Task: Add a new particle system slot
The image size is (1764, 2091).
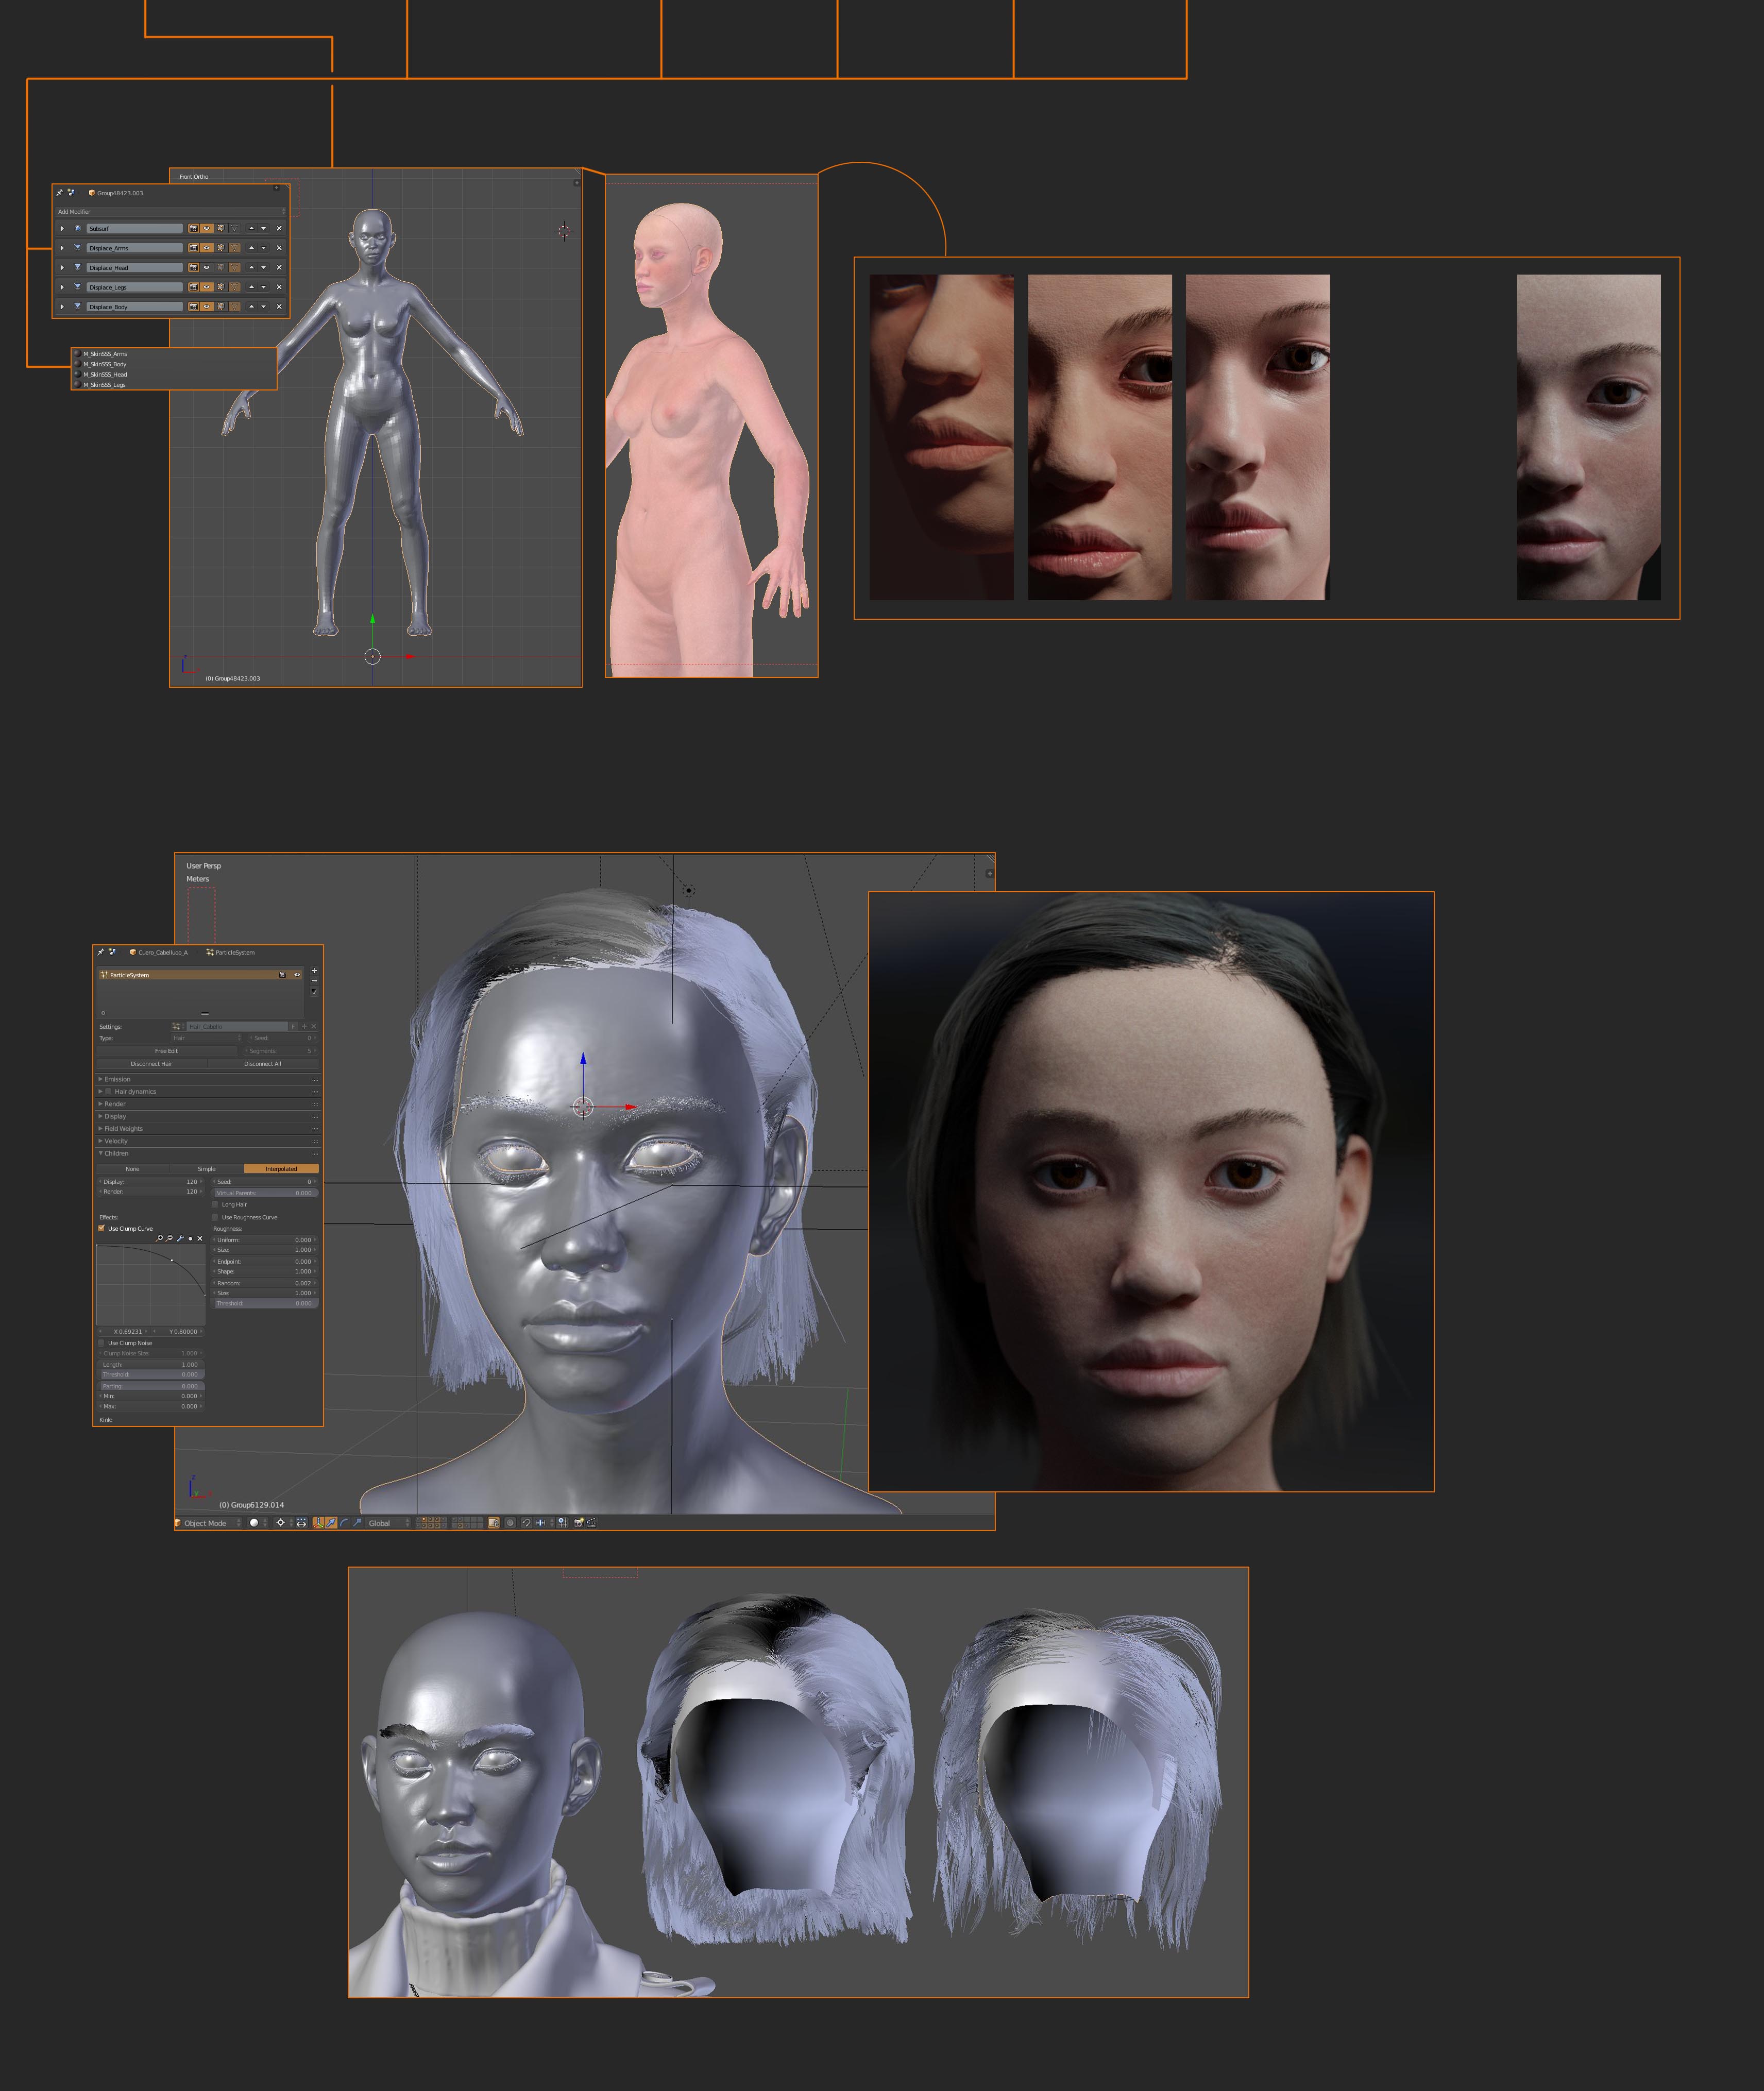Action: 314,970
